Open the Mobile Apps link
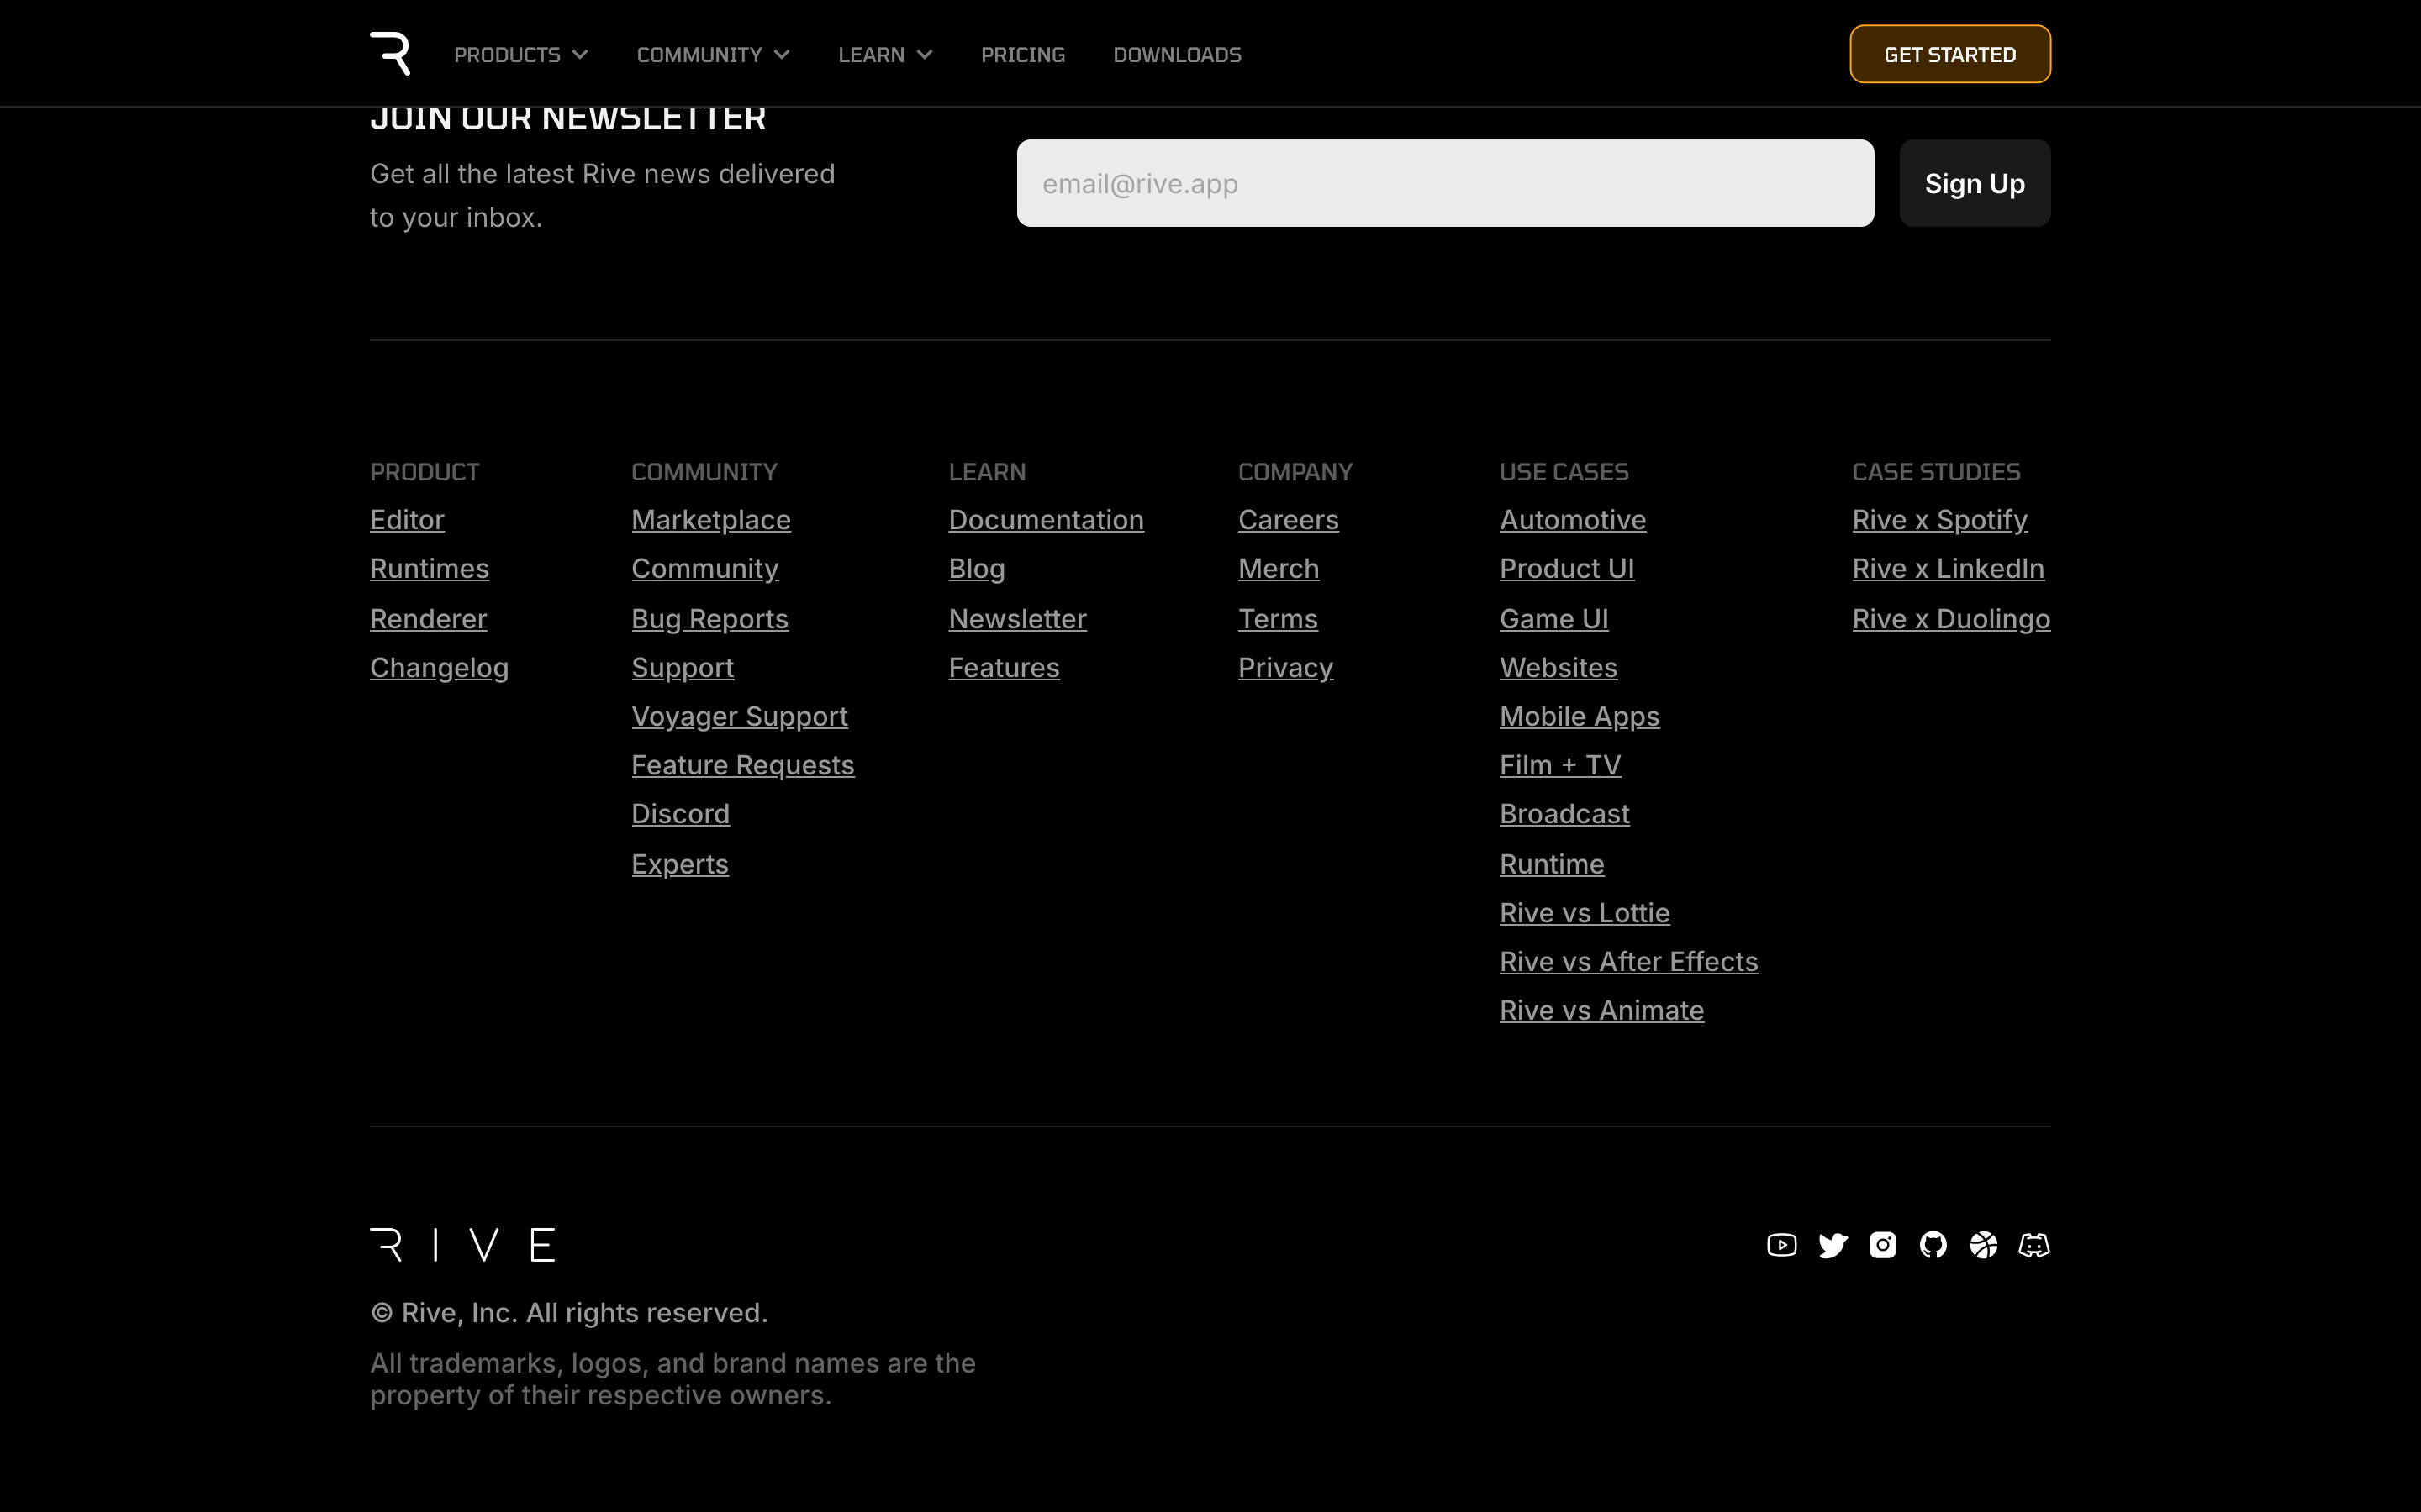Image resolution: width=2421 pixels, height=1512 pixels. point(1580,717)
